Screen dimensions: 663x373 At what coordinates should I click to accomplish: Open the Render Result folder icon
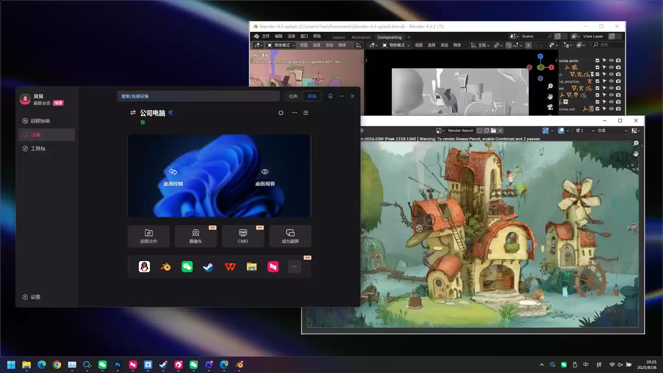[493, 131]
